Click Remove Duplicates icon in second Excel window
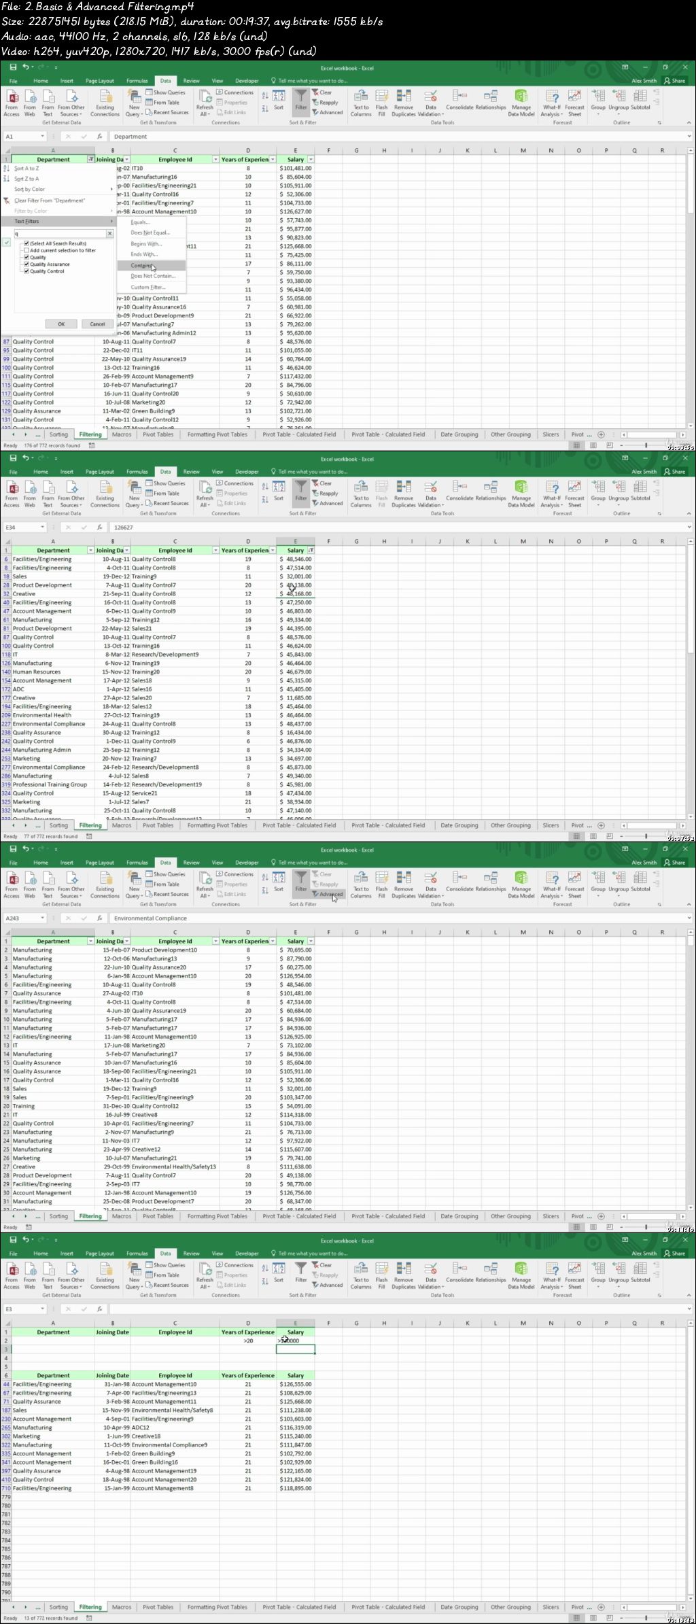 pos(404,494)
